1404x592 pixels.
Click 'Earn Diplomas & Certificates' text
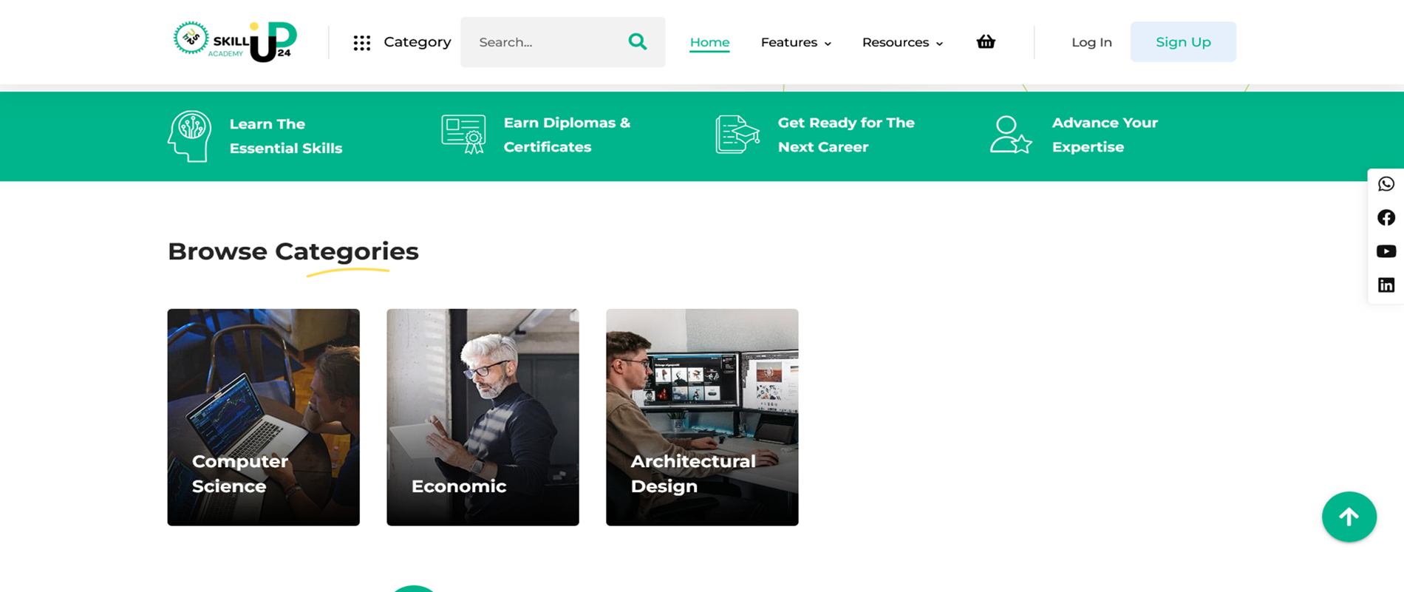(x=567, y=135)
